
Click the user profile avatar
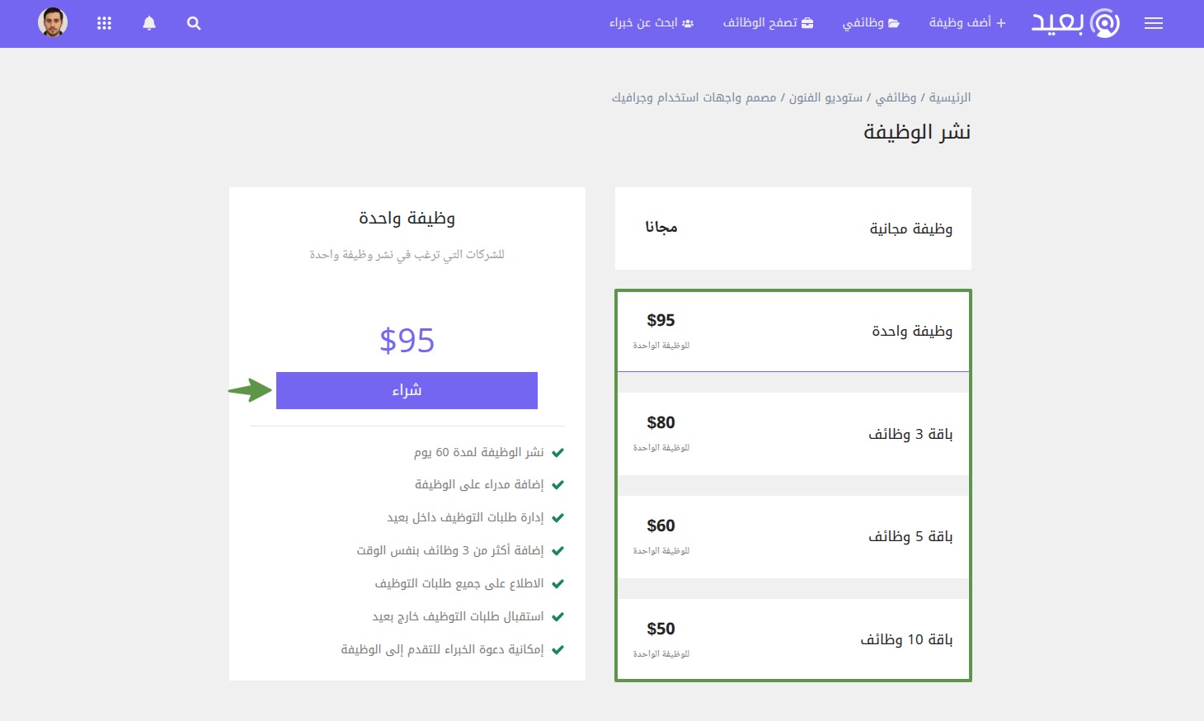click(53, 23)
